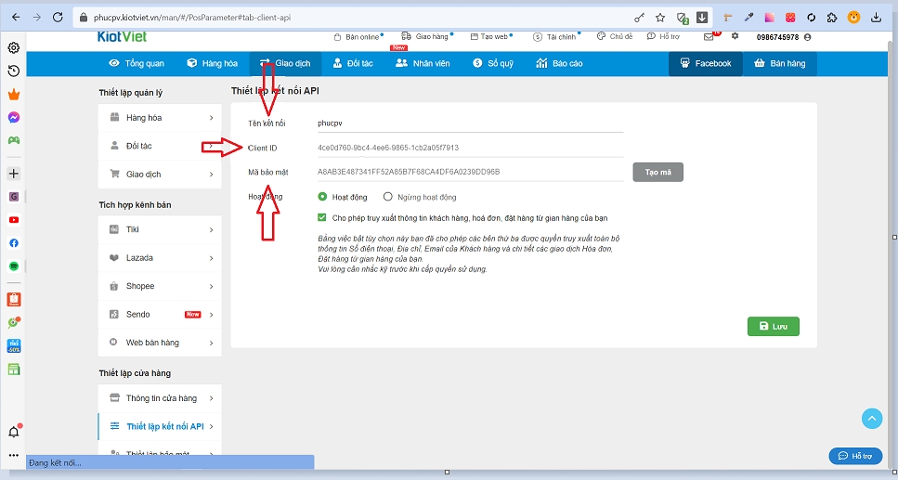The width and height of the screenshot is (898, 480).
Task: Expand the Shopee channel integration item
Action: pos(160,286)
